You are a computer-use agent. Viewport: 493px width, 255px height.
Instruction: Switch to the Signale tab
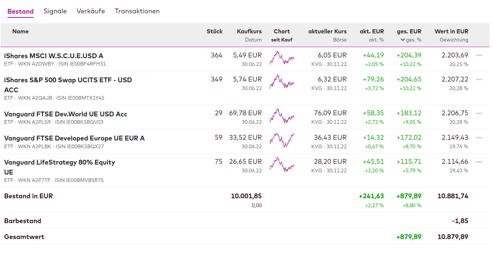pyautogui.click(x=55, y=11)
